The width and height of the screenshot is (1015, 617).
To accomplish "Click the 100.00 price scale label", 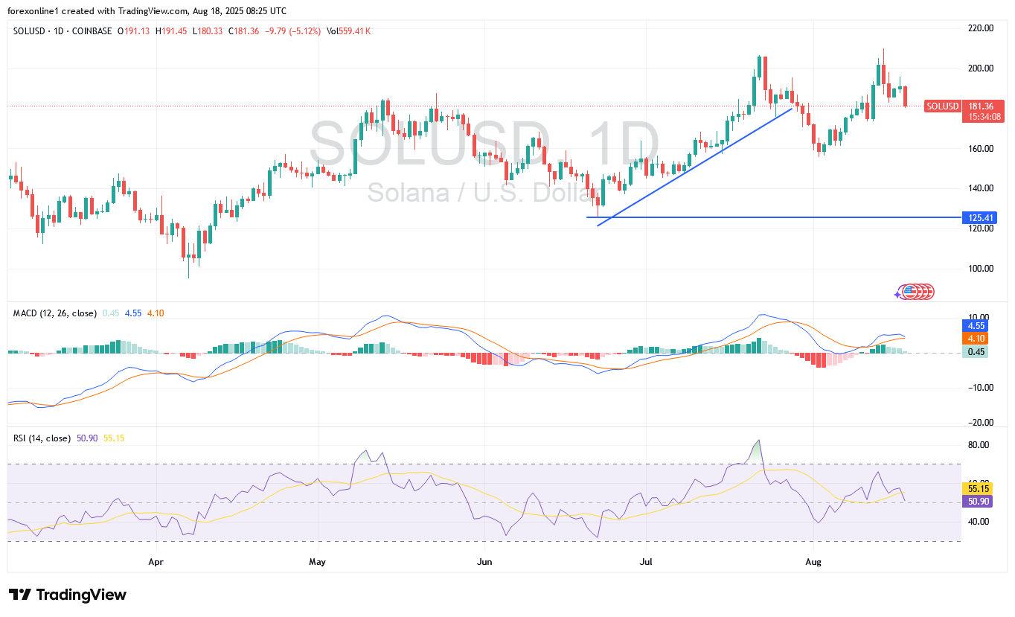I will (x=980, y=269).
